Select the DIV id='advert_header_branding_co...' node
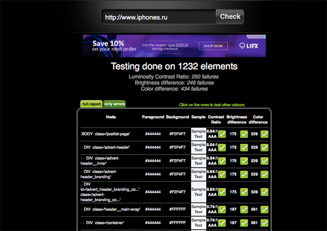327x231 pixels. pos(110,192)
